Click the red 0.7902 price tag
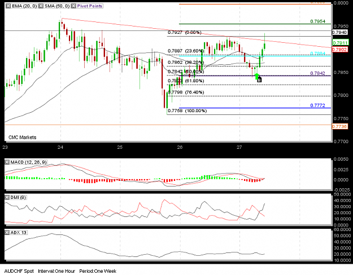The height and width of the screenshot is (275, 353). click(x=340, y=50)
